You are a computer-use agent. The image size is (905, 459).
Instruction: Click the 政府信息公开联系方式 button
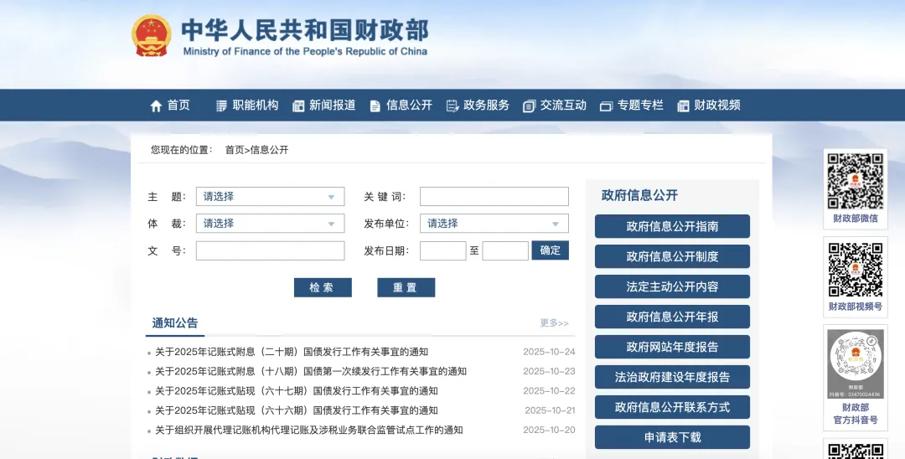pyautogui.click(x=672, y=407)
